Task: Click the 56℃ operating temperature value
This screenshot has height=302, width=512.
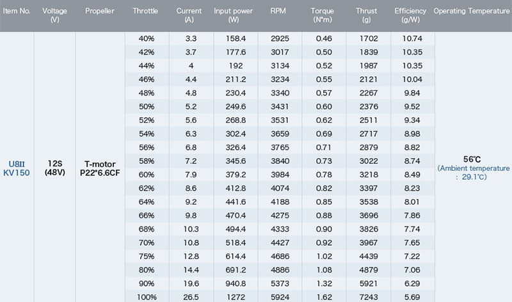Action: click(x=471, y=159)
